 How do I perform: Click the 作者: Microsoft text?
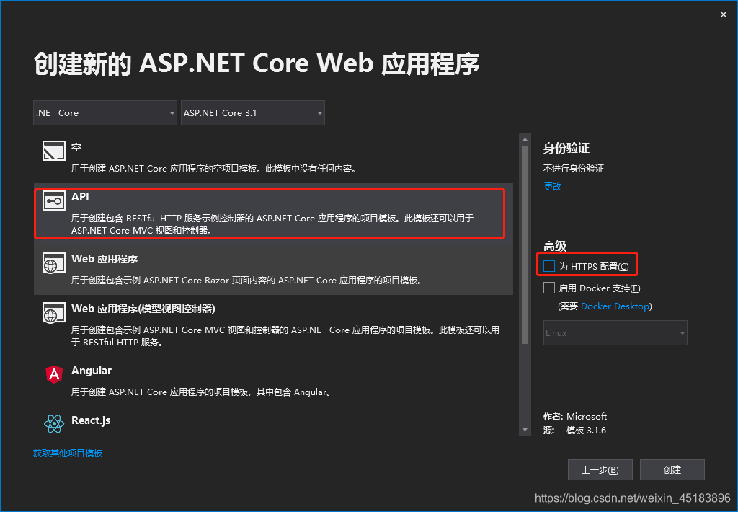coord(575,416)
